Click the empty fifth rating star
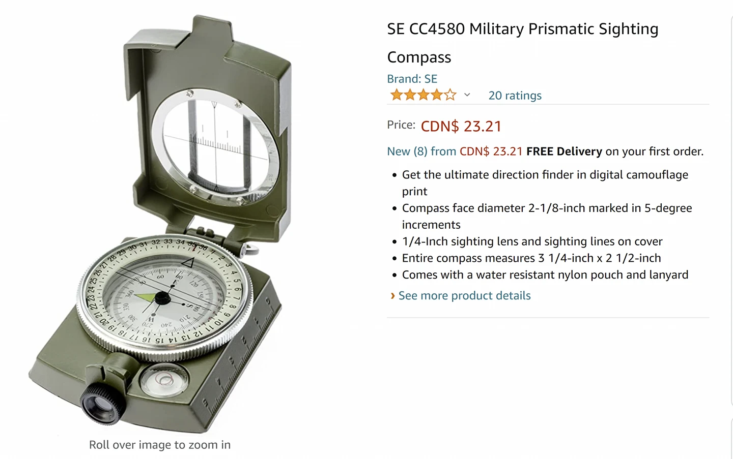Viewport: 733px width, 459px height. 450,95
